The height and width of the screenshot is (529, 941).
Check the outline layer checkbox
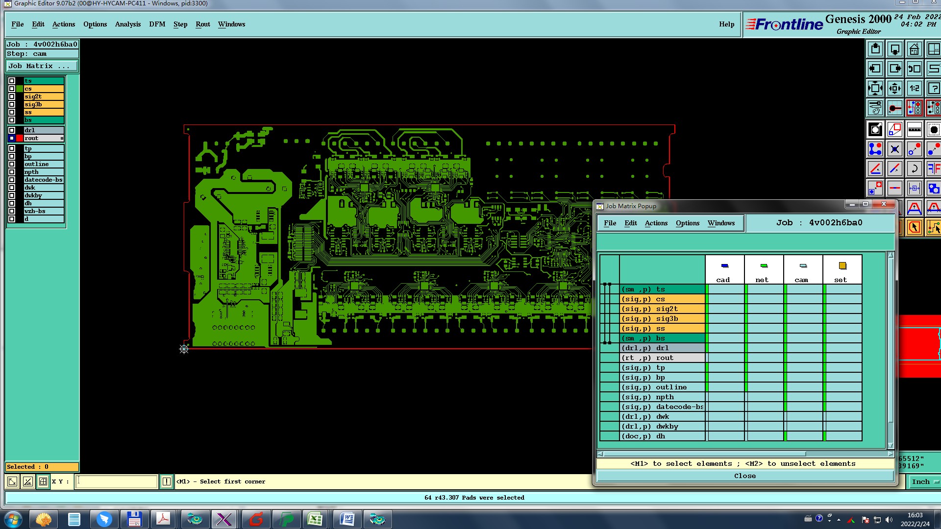pyautogui.click(x=12, y=164)
